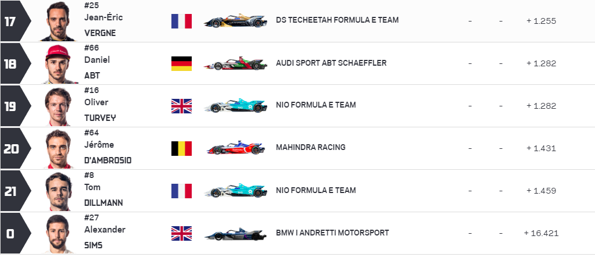The height and width of the screenshot is (257, 595).
Task: Click the BMW I ANDRETTI MOTORSPORT team name
Action: [x=332, y=233]
